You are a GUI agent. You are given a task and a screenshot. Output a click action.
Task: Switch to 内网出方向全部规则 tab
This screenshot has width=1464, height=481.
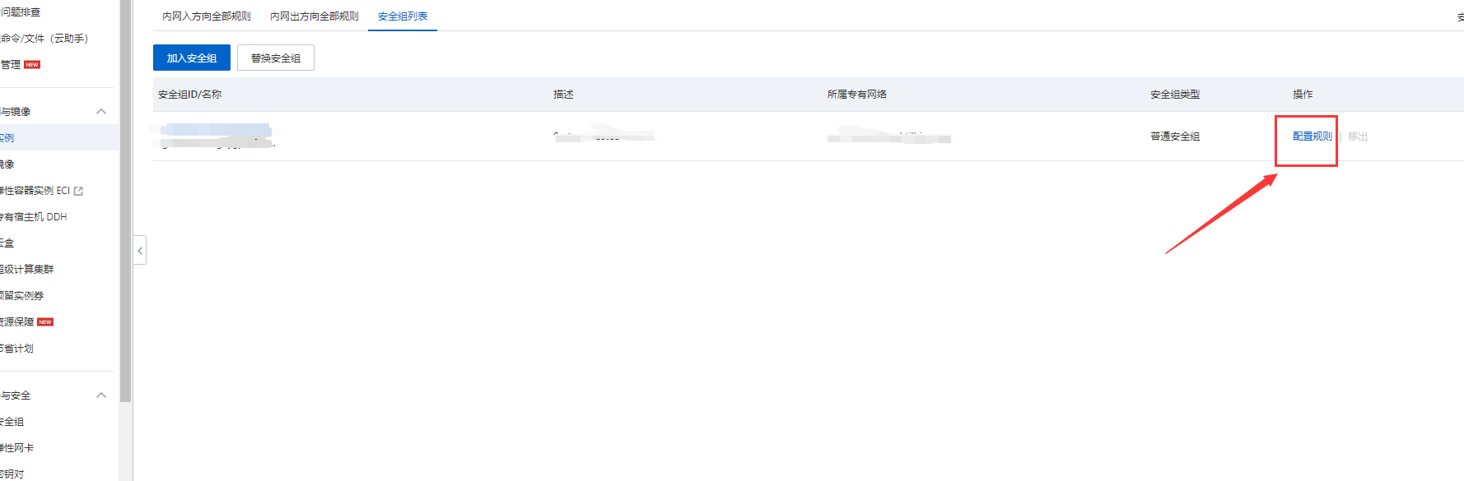(315, 16)
